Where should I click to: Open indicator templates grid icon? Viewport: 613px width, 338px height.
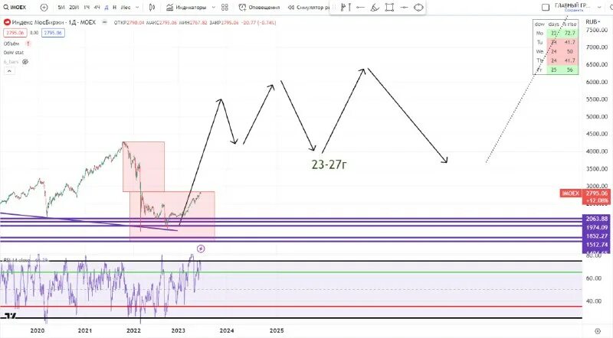click(225, 8)
